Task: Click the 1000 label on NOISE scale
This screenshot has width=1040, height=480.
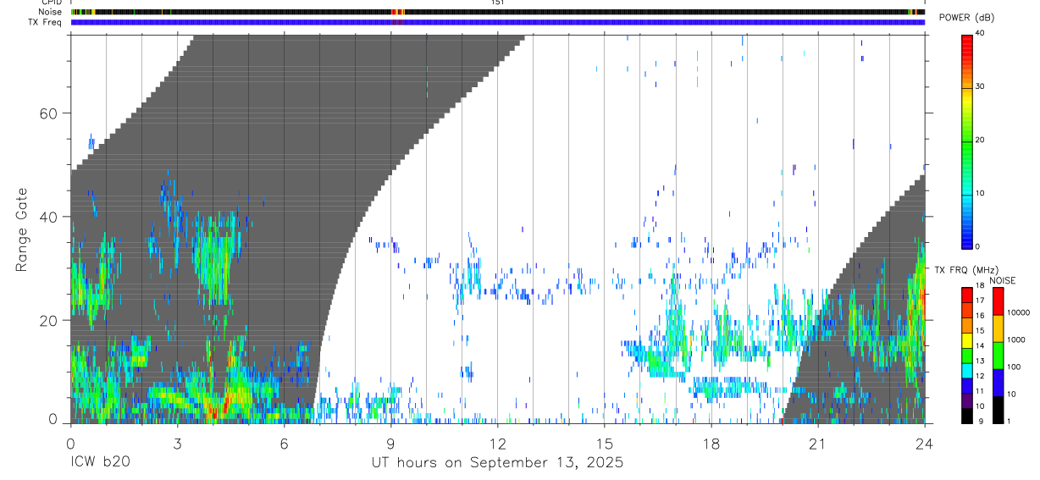Action: (x=1016, y=339)
